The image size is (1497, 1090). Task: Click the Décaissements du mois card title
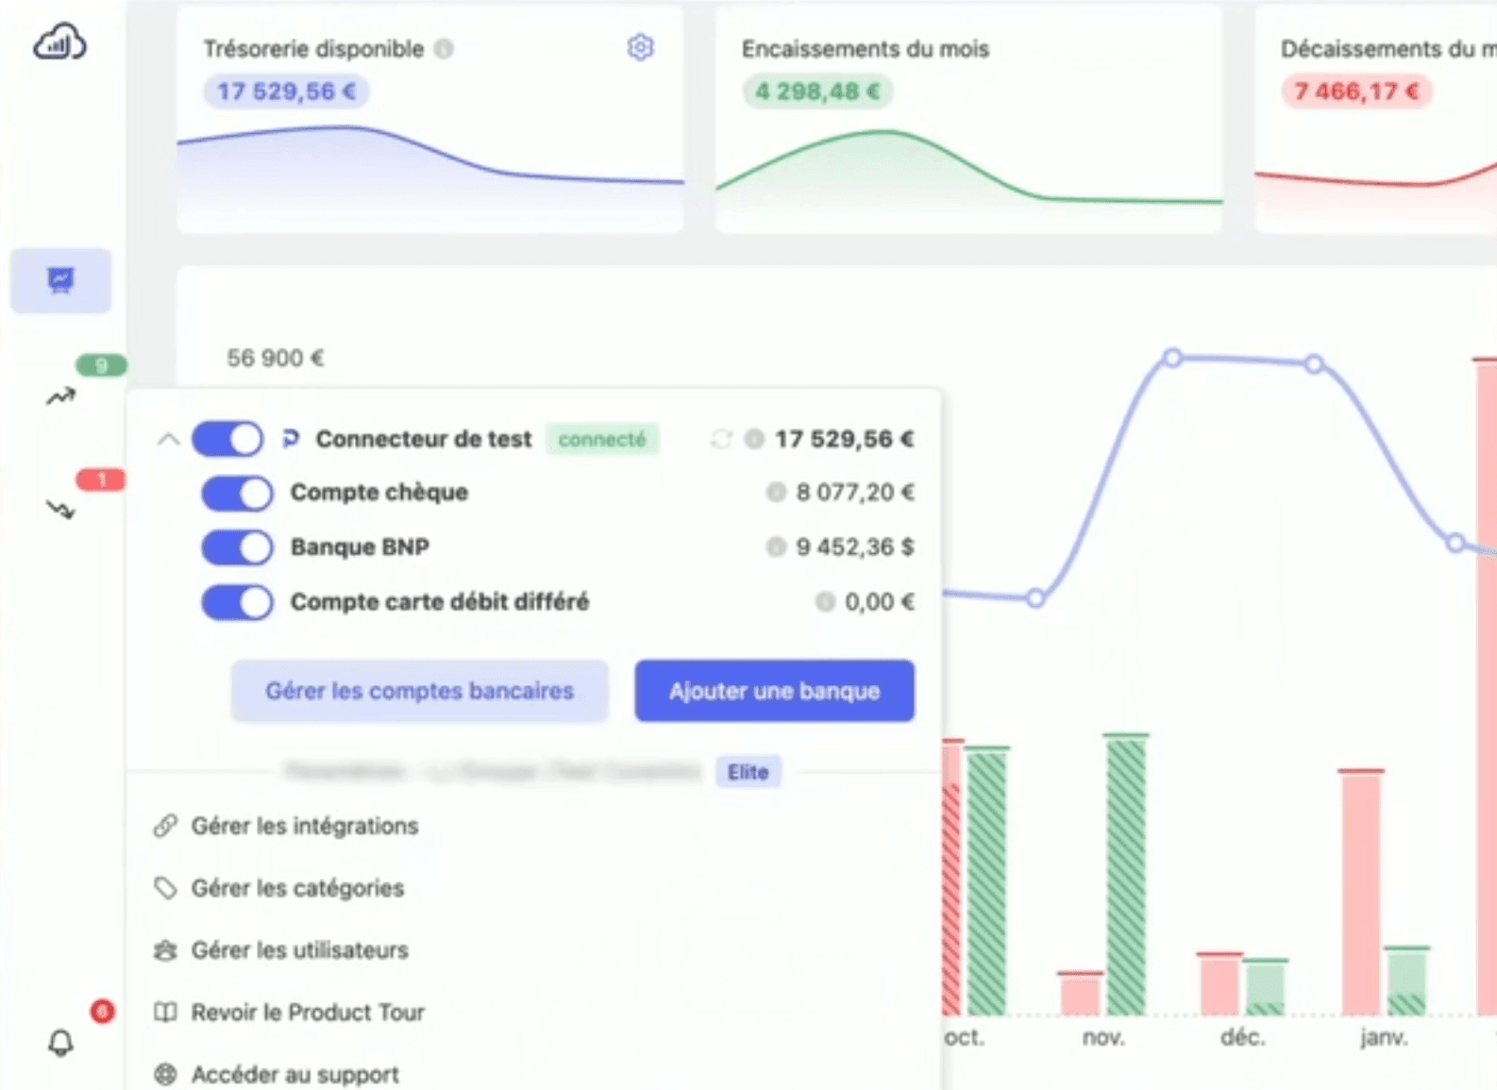coord(1388,49)
